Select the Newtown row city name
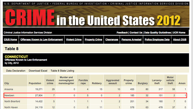Screen dimensions: 193x109 point(10,95)
